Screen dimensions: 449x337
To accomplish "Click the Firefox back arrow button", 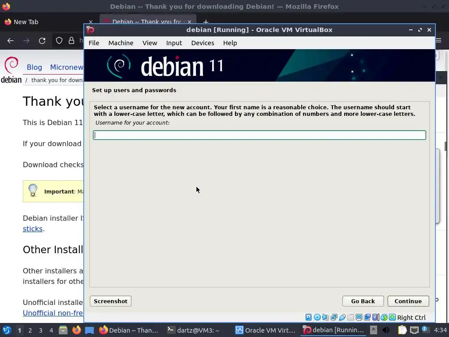I will 11,41.
